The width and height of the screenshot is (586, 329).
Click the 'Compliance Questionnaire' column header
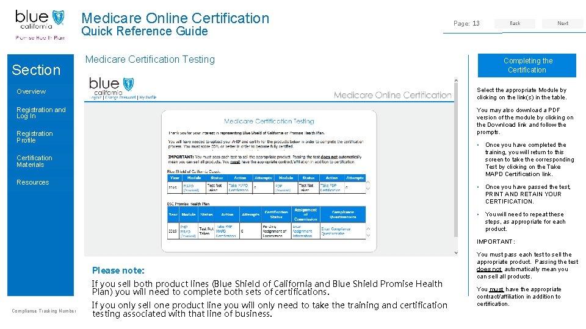pos(342,214)
